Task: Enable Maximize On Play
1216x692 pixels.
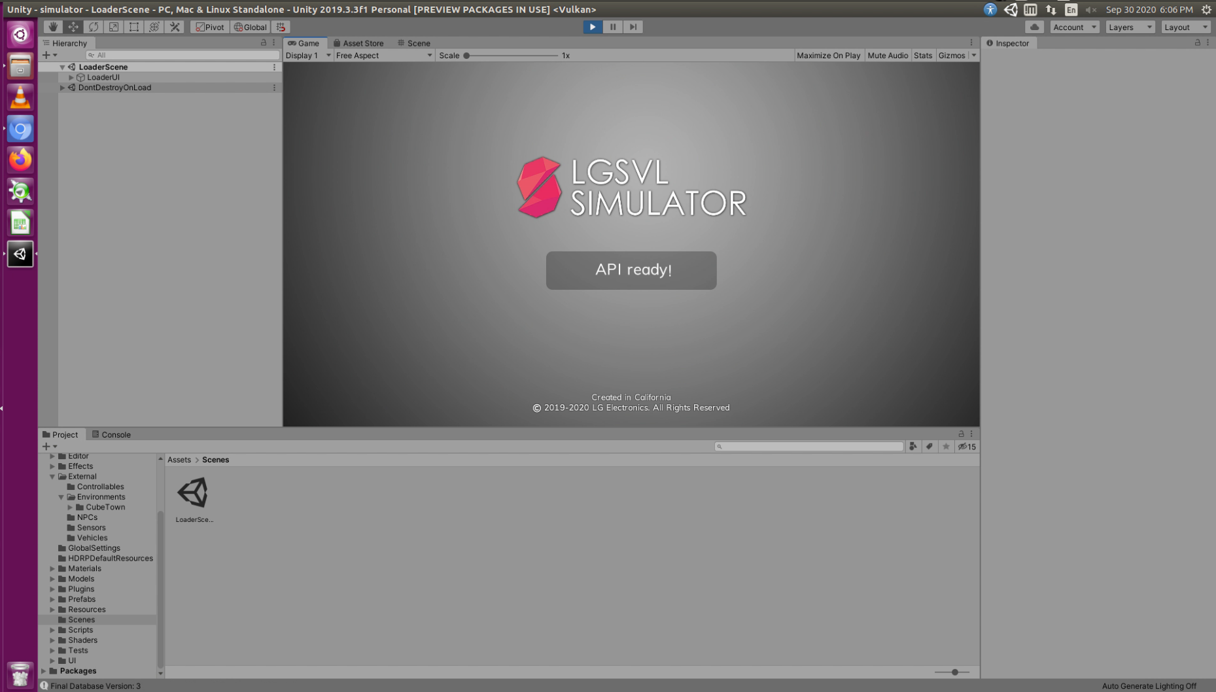Action: pyautogui.click(x=828, y=56)
